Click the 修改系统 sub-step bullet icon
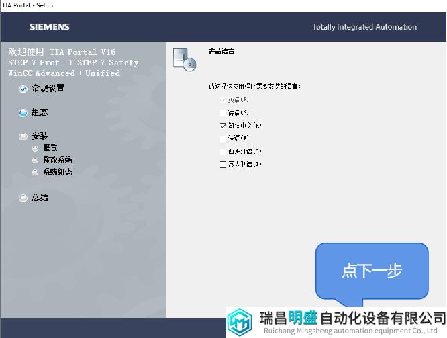 tap(35, 161)
